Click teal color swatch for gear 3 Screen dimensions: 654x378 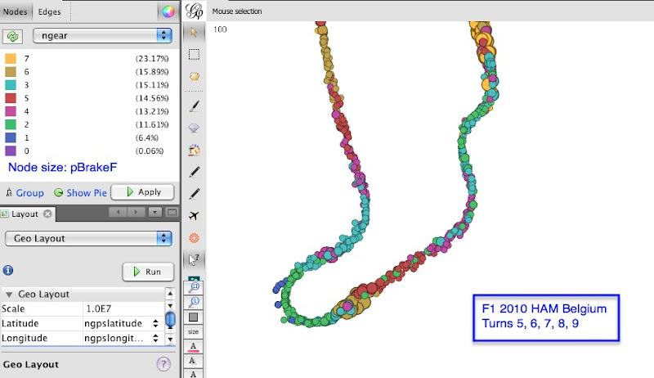(11, 85)
